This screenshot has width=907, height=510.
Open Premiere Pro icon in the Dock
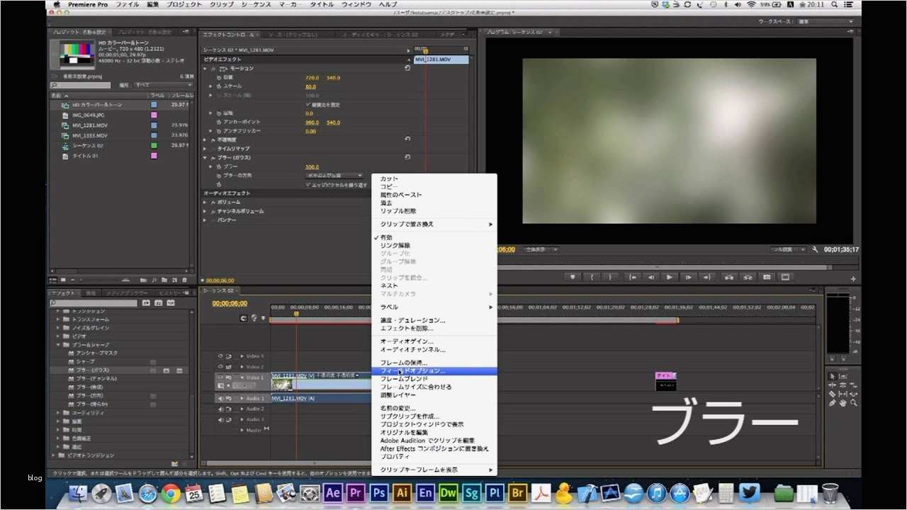[x=356, y=492]
